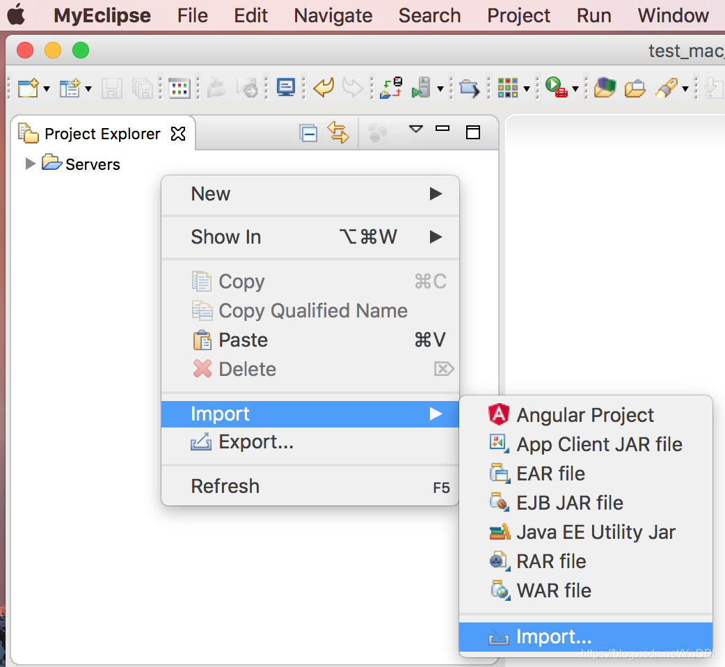The image size is (725, 667).
Task: Choose Copy from the context menu
Action: 310,281
